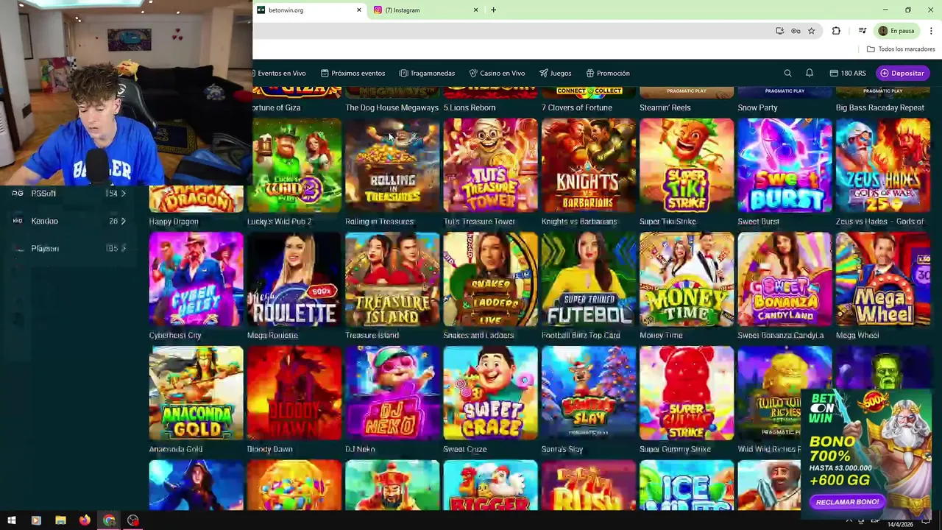
Task: Click the 'RECLAMAR BONO!' button
Action: coord(847,502)
